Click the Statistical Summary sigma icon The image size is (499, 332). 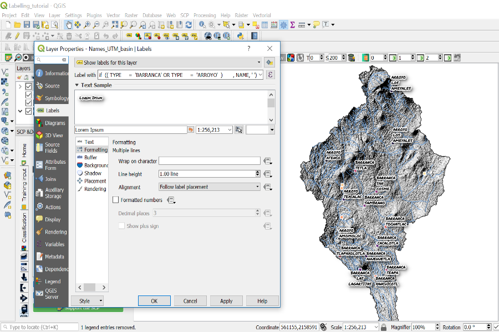[x=292, y=25]
